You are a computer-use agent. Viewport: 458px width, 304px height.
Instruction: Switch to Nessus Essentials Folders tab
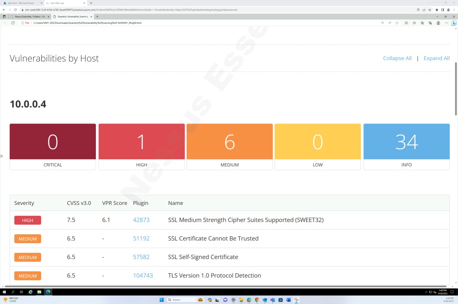coord(29,16)
